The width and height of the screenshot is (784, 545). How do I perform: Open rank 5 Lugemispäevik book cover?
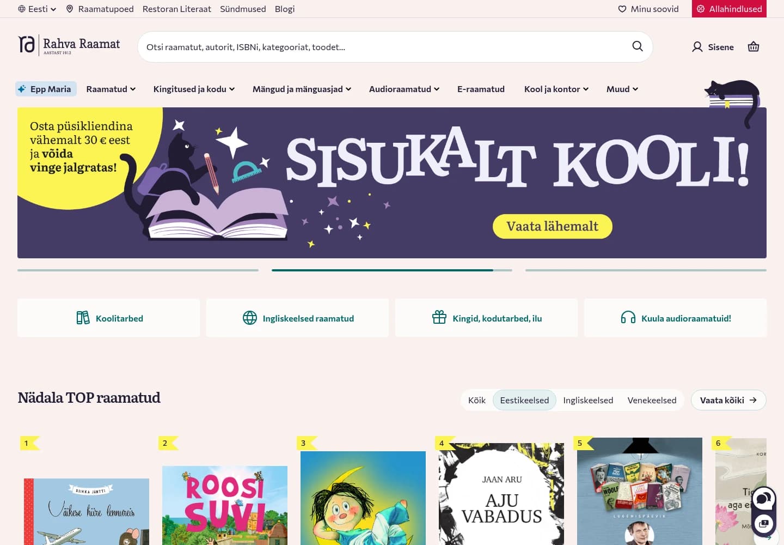click(640, 491)
